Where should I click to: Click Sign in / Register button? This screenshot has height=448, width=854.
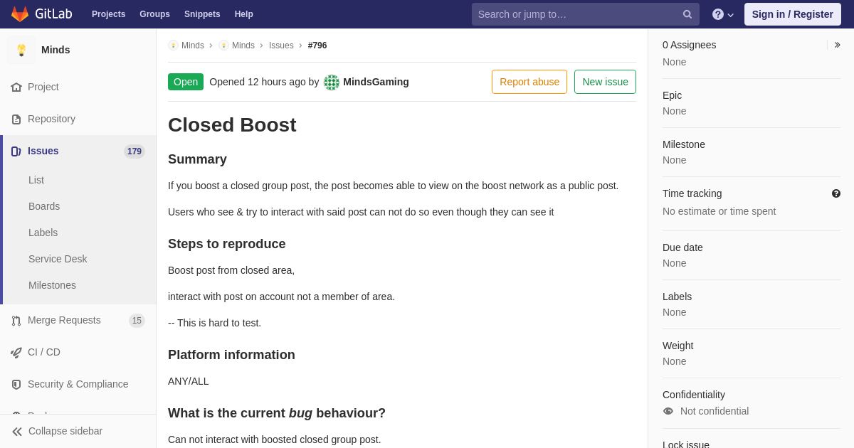pyautogui.click(x=793, y=14)
